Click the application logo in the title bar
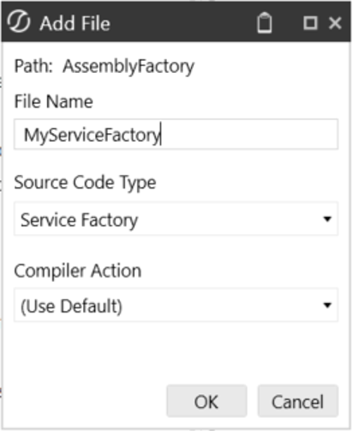The width and height of the screenshot is (353, 431). pyautogui.click(x=19, y=22)
